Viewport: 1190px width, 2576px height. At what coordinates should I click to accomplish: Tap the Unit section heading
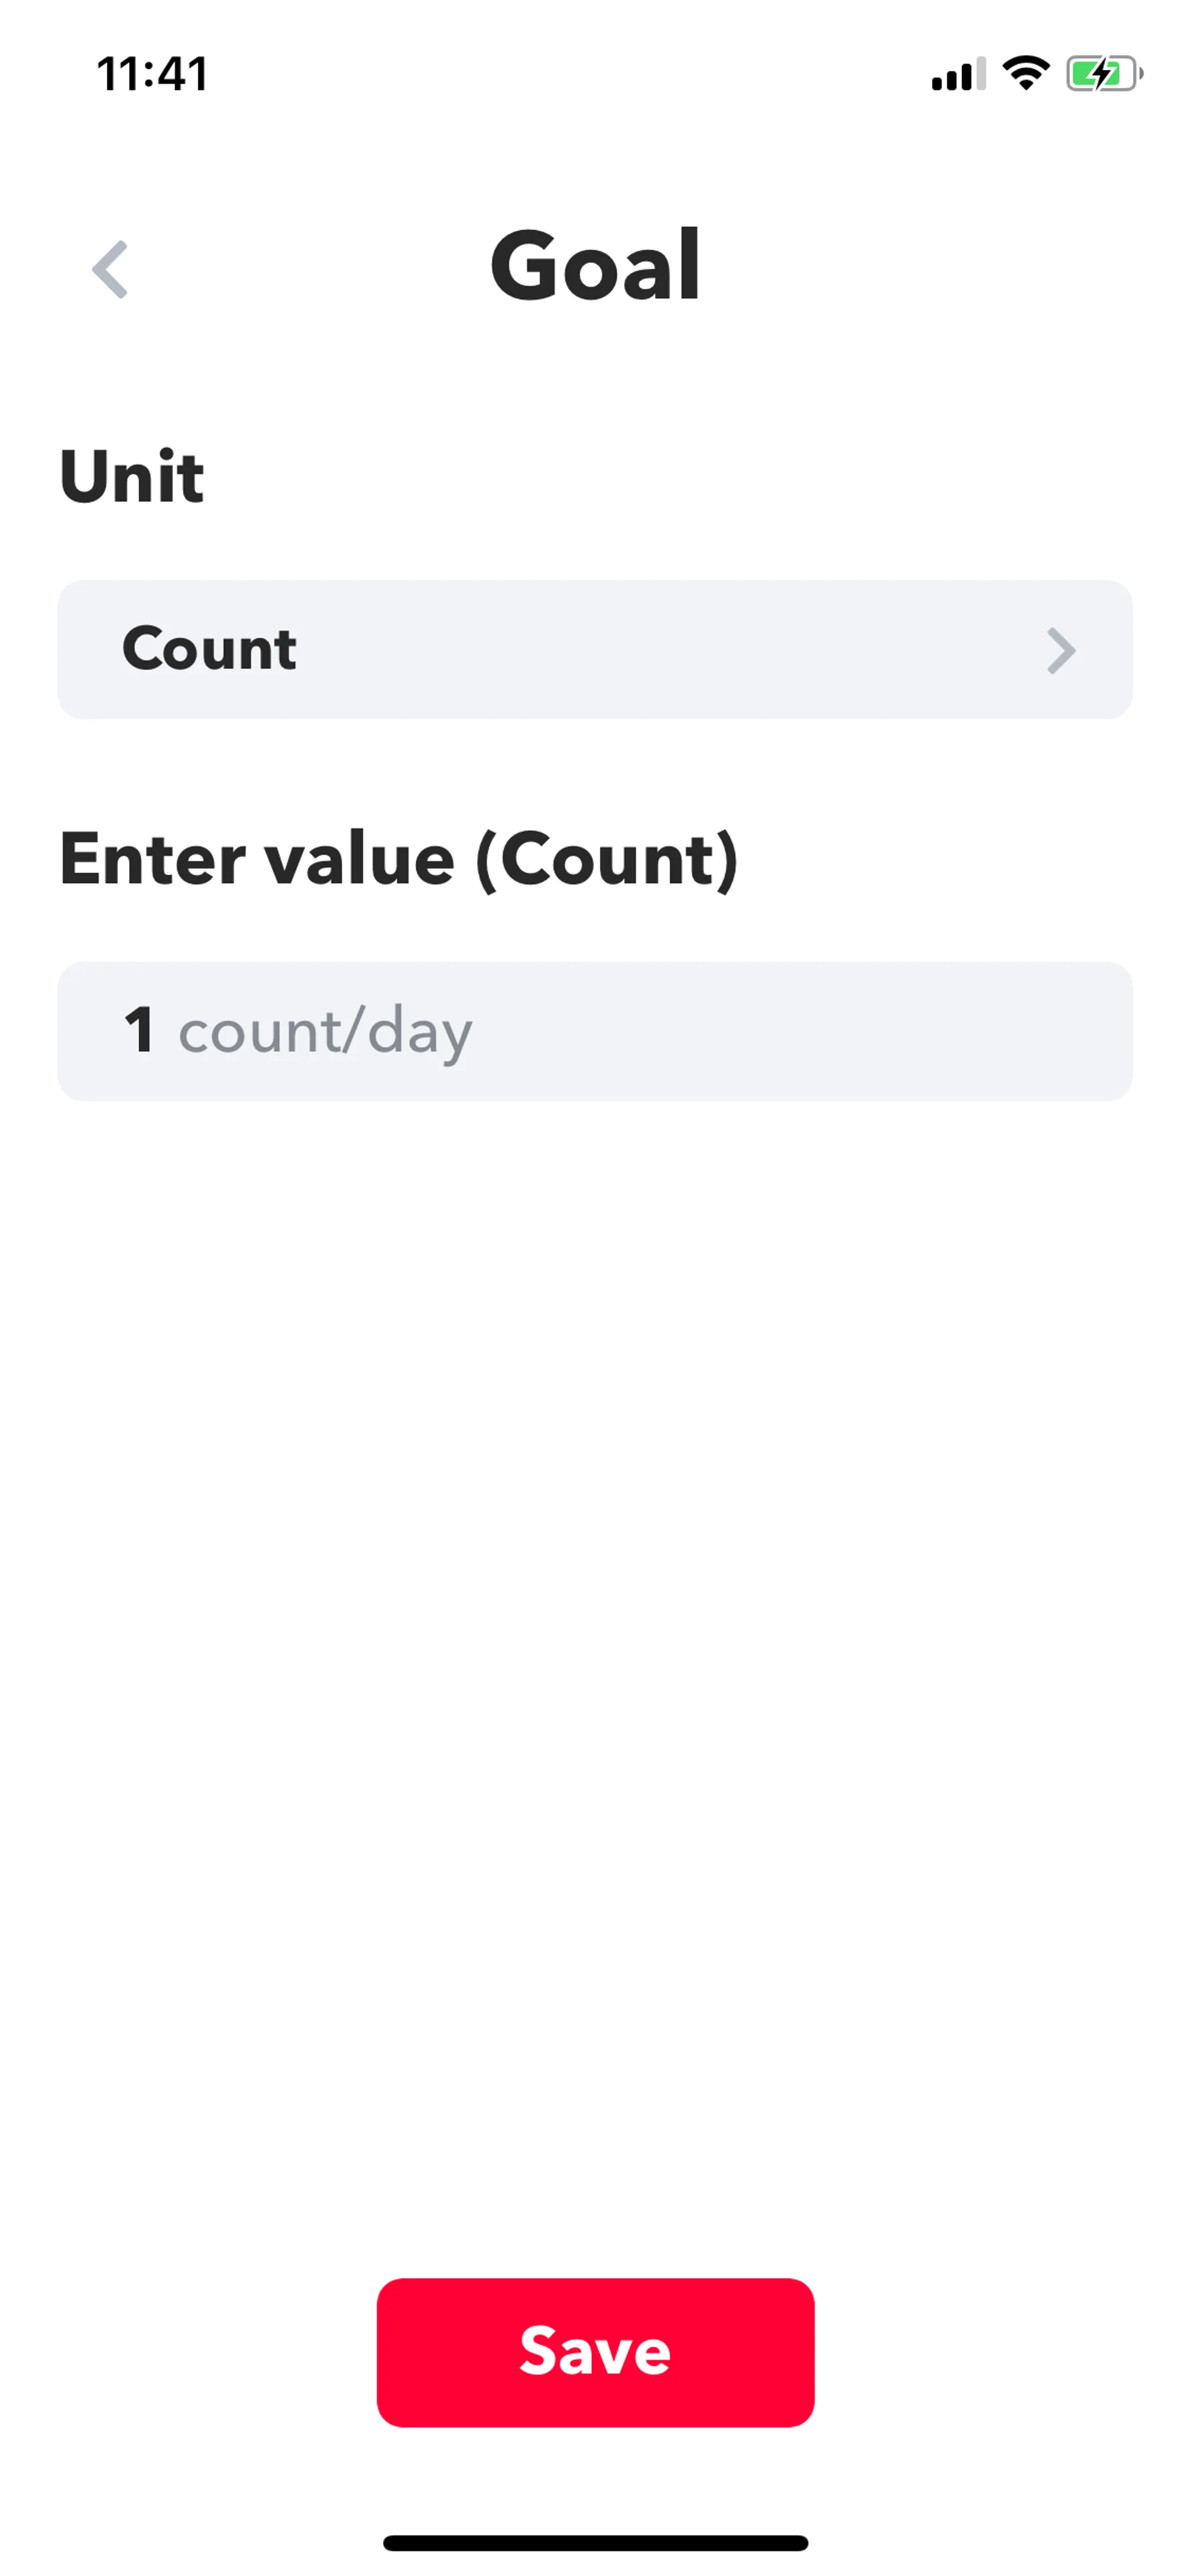[x=132, y=476]
